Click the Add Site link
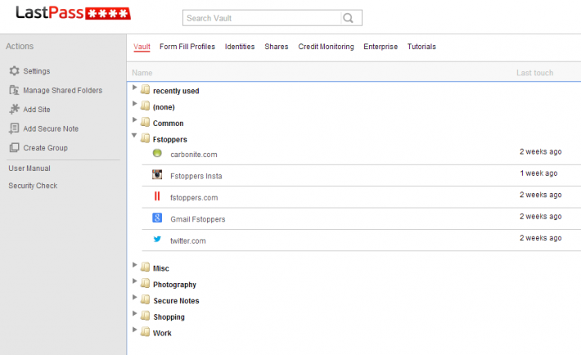This screenshot has height=355, width=581. coord(37,110)
